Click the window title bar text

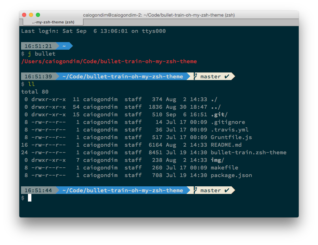(x=159, y=15)
